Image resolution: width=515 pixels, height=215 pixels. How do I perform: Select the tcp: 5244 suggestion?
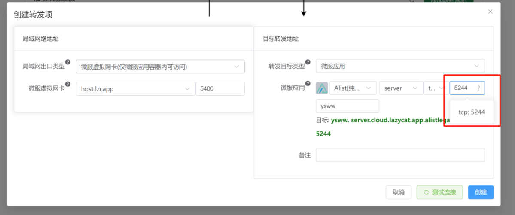472,112
